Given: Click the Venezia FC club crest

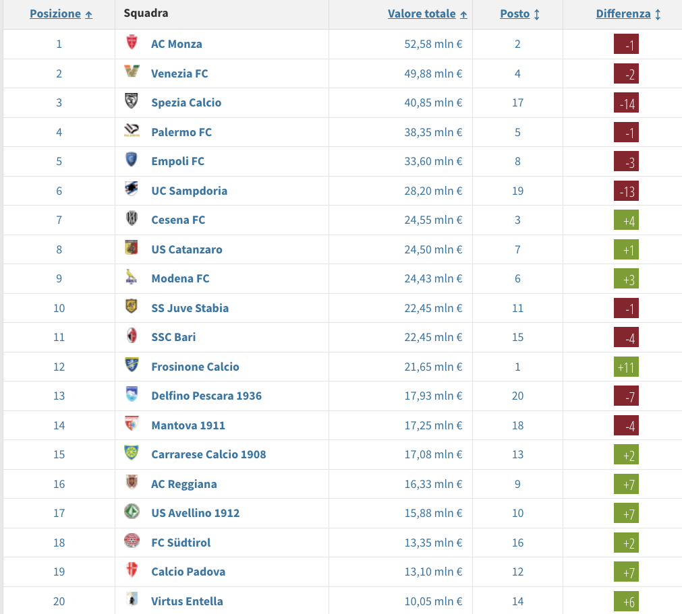Looking at the screenshot, I should (132, 72).
